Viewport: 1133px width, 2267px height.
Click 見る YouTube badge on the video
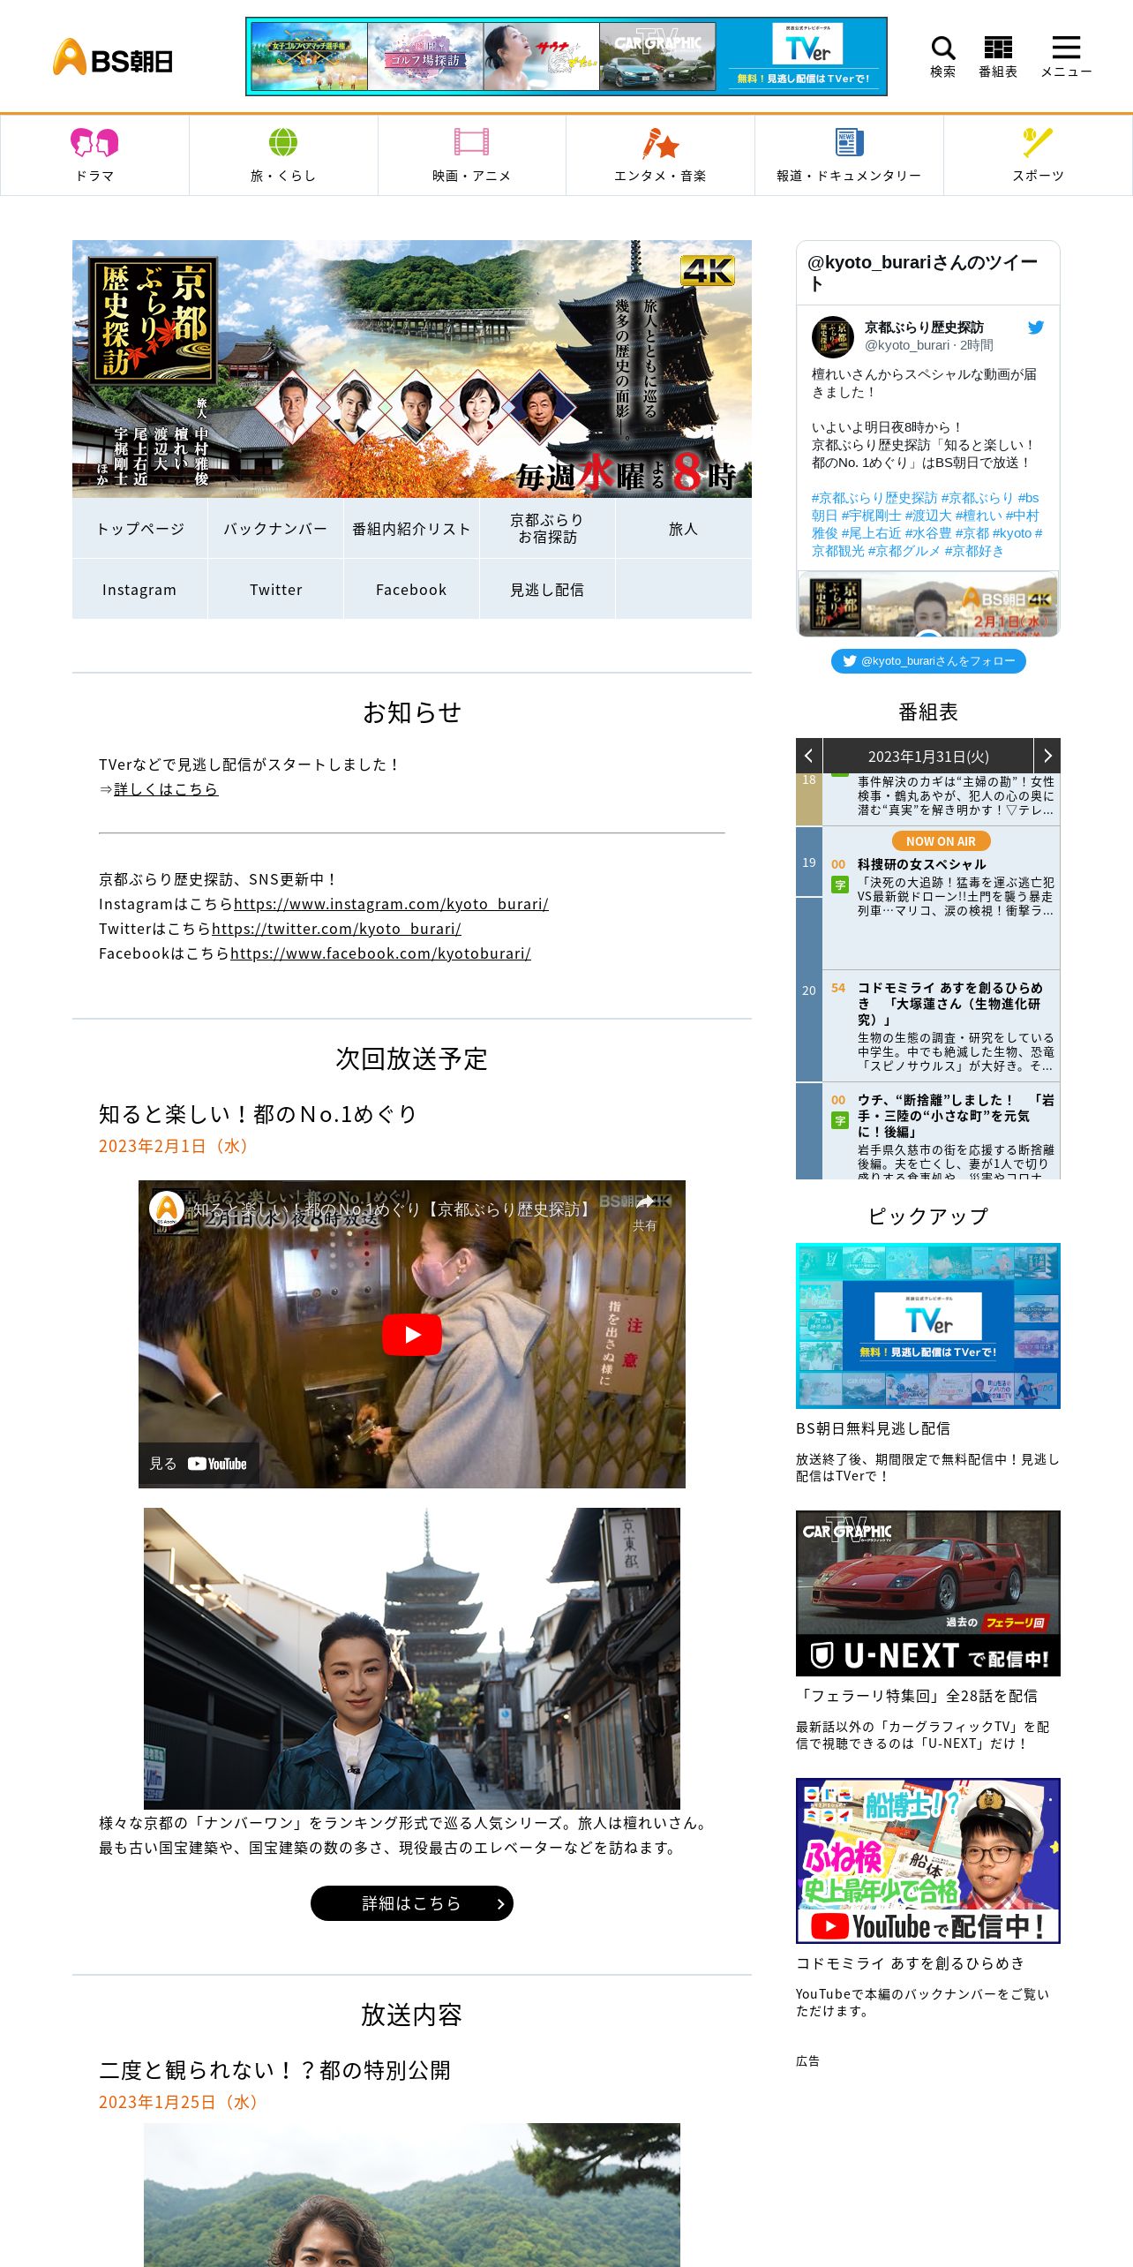tap(199, 1464)
